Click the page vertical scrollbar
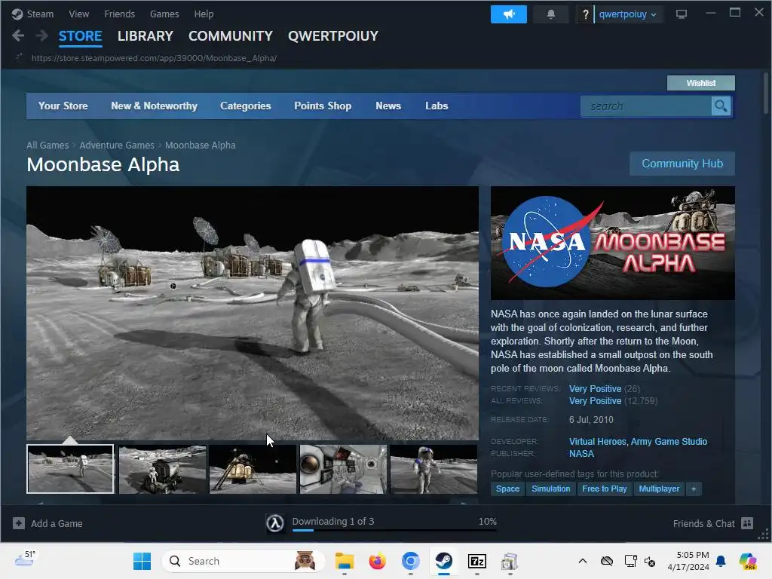The image size is (772, 579). (766, 94)
